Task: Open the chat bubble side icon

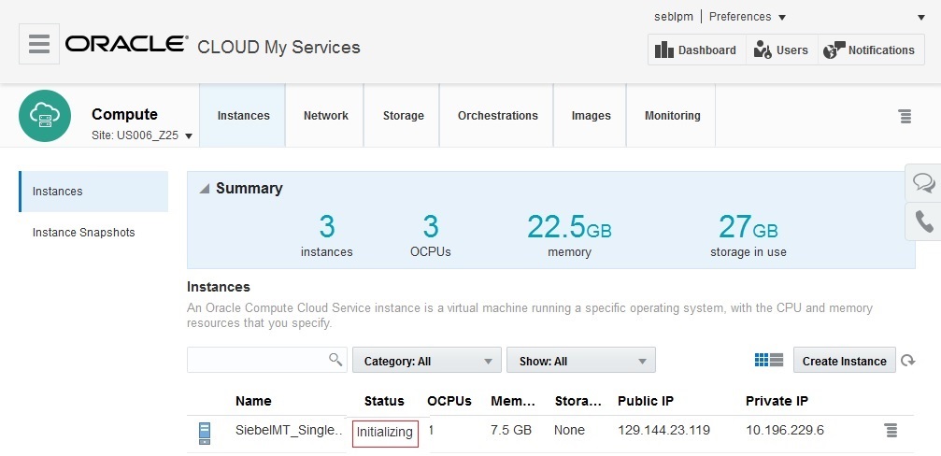Action: 923,182
